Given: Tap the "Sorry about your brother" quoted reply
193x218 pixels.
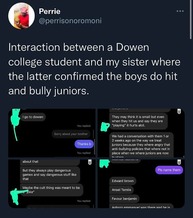Looking at the screenshot, I should [x=71, y=134].
